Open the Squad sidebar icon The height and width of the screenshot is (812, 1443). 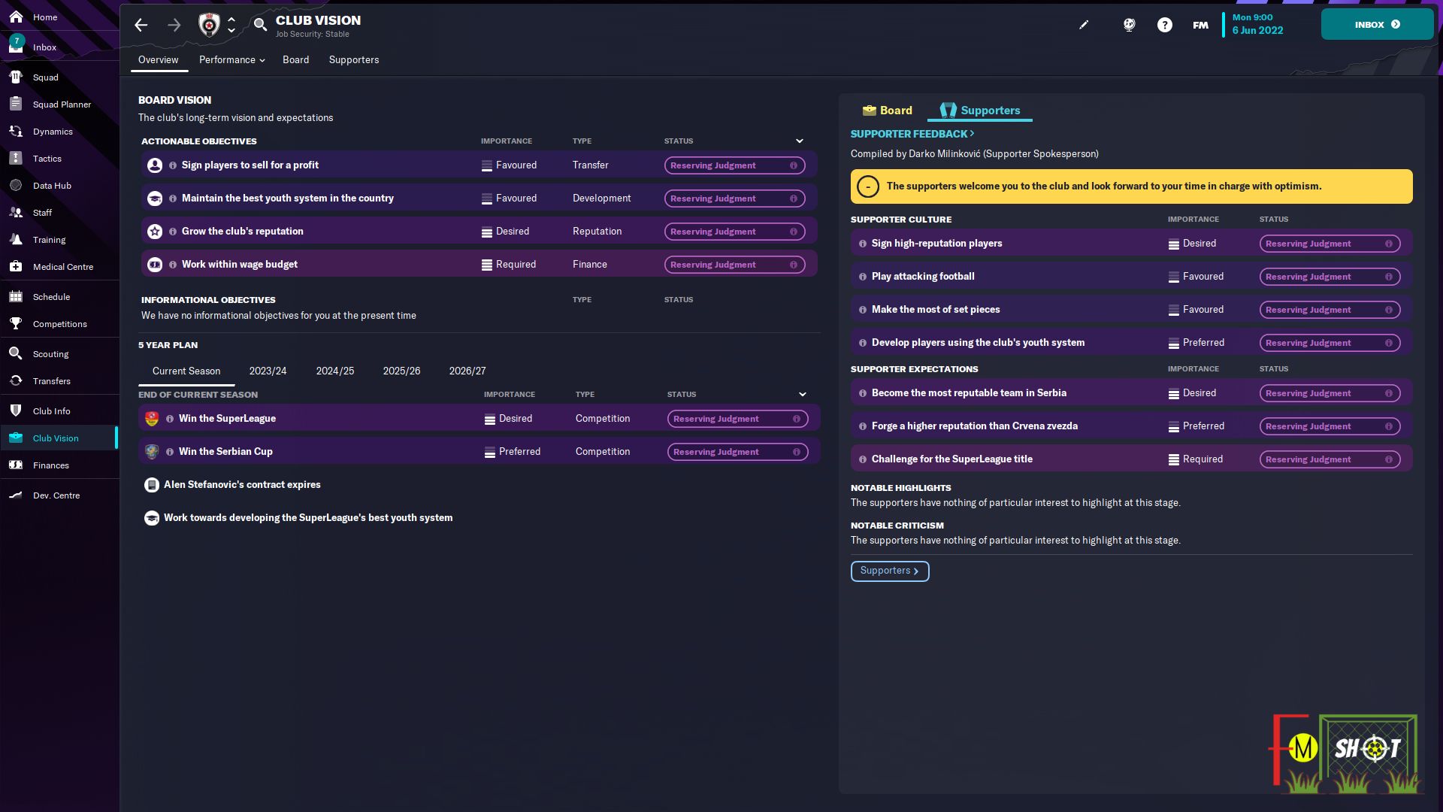tap(16, 77)
